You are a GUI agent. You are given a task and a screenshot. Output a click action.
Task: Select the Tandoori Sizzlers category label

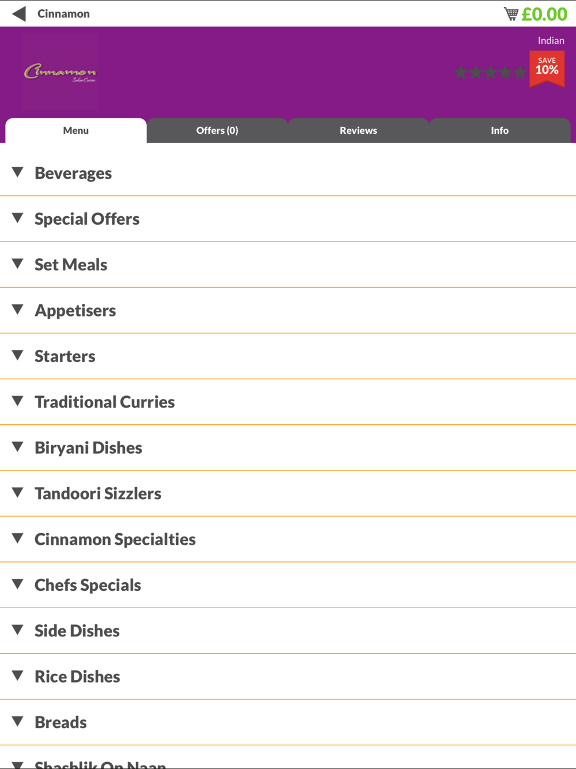click(x=98, y=493)
